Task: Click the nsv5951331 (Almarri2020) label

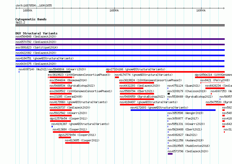Action: tap(186, 124)
